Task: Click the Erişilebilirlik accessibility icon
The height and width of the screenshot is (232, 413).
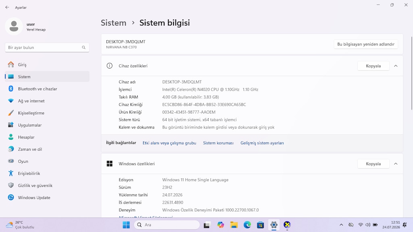Action: pos(11,173)
